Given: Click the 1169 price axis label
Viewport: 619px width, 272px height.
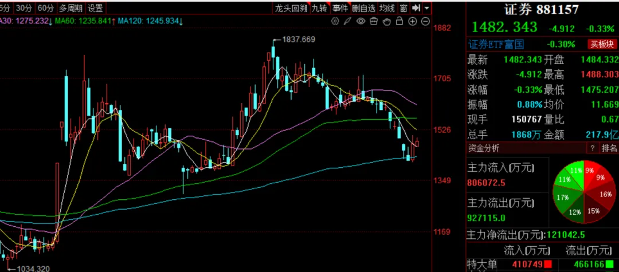Looking at the screenshot, I should click(442, 232).
